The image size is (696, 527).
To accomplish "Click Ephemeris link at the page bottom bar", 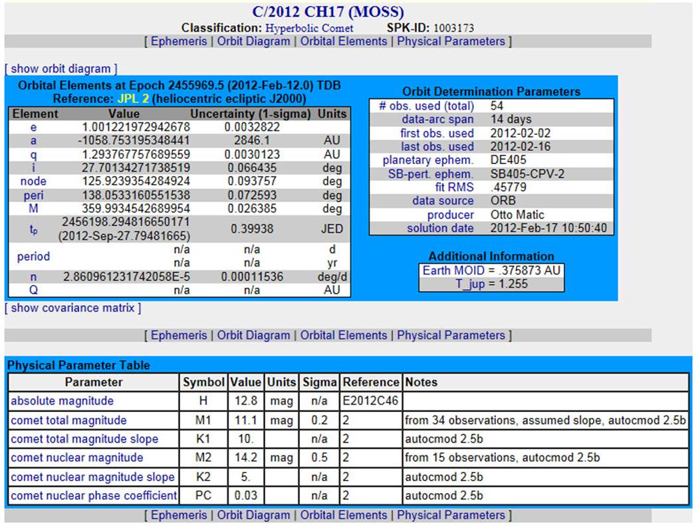I will point(179,515).
